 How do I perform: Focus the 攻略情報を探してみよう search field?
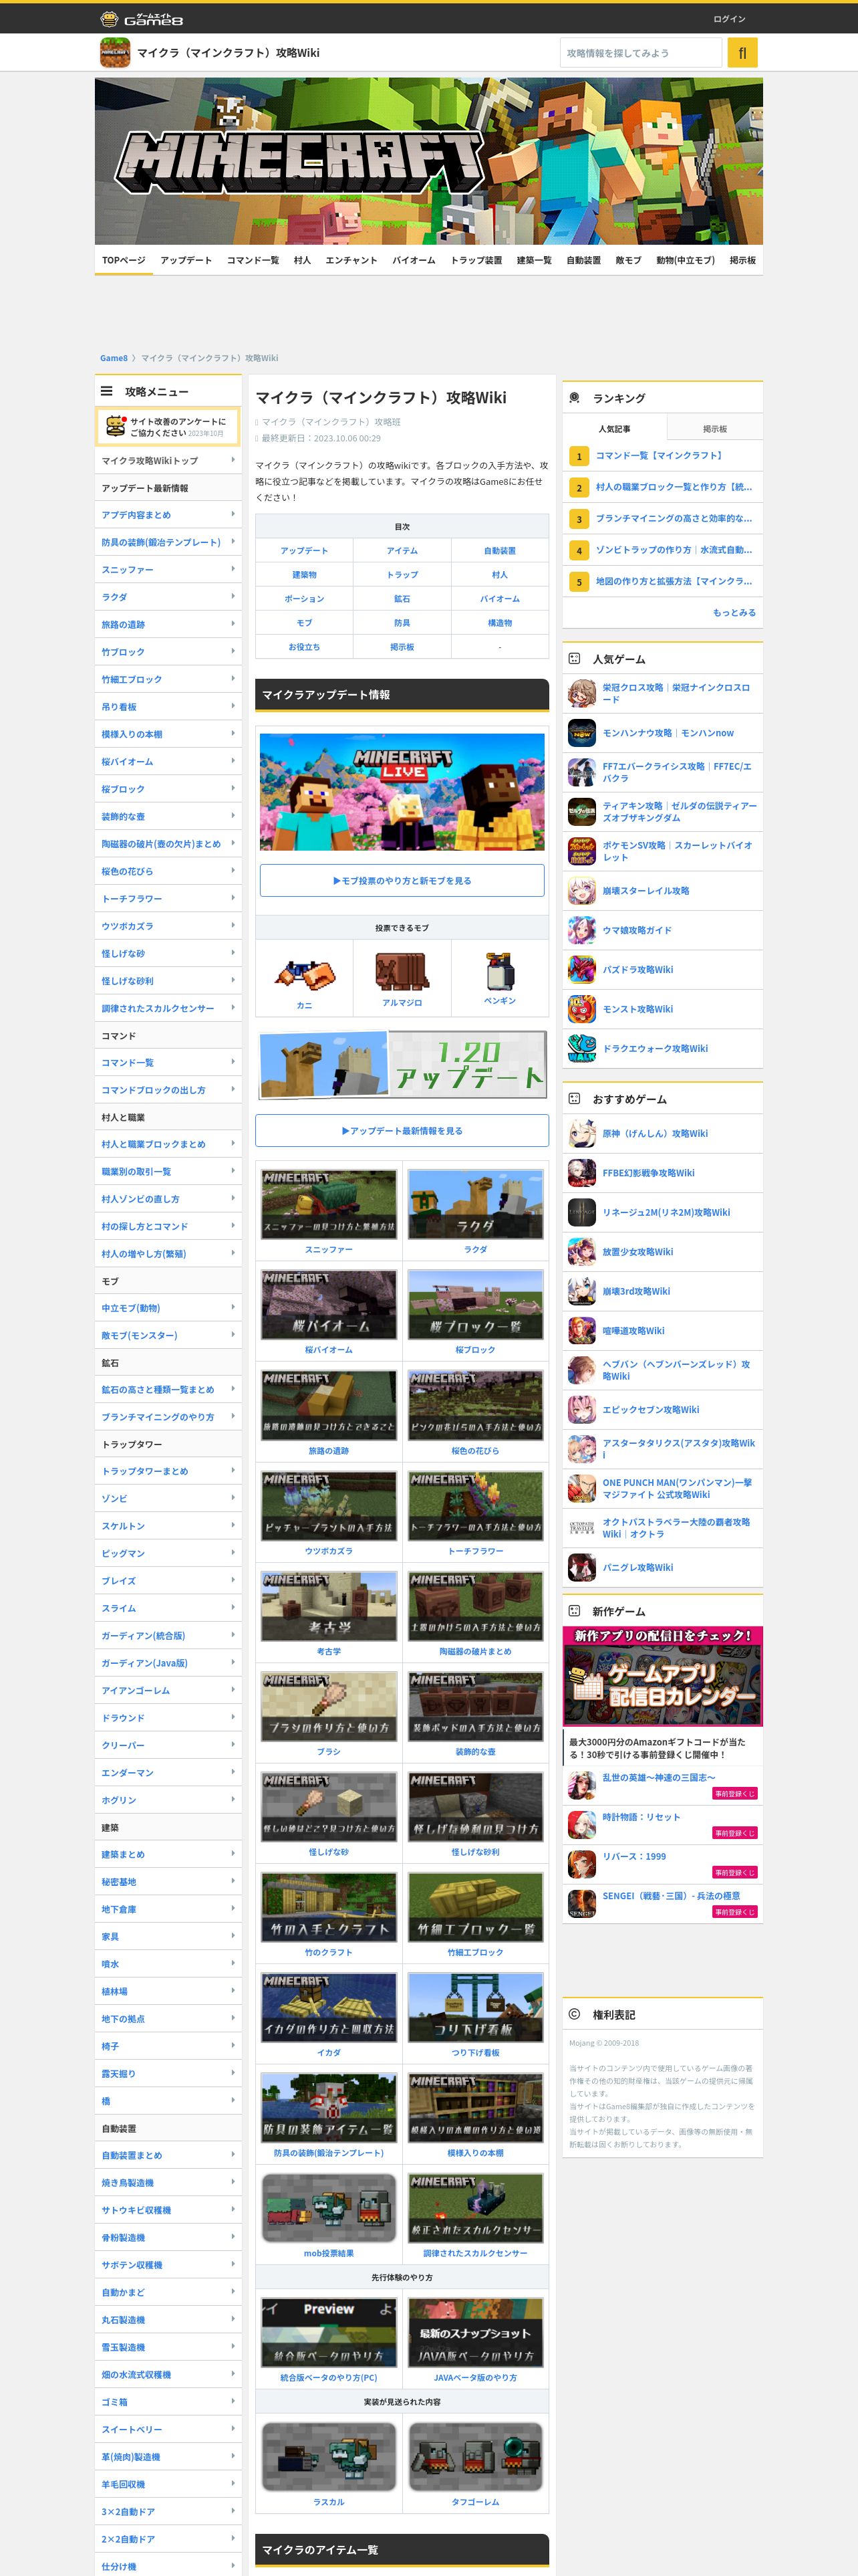point(640,53)
